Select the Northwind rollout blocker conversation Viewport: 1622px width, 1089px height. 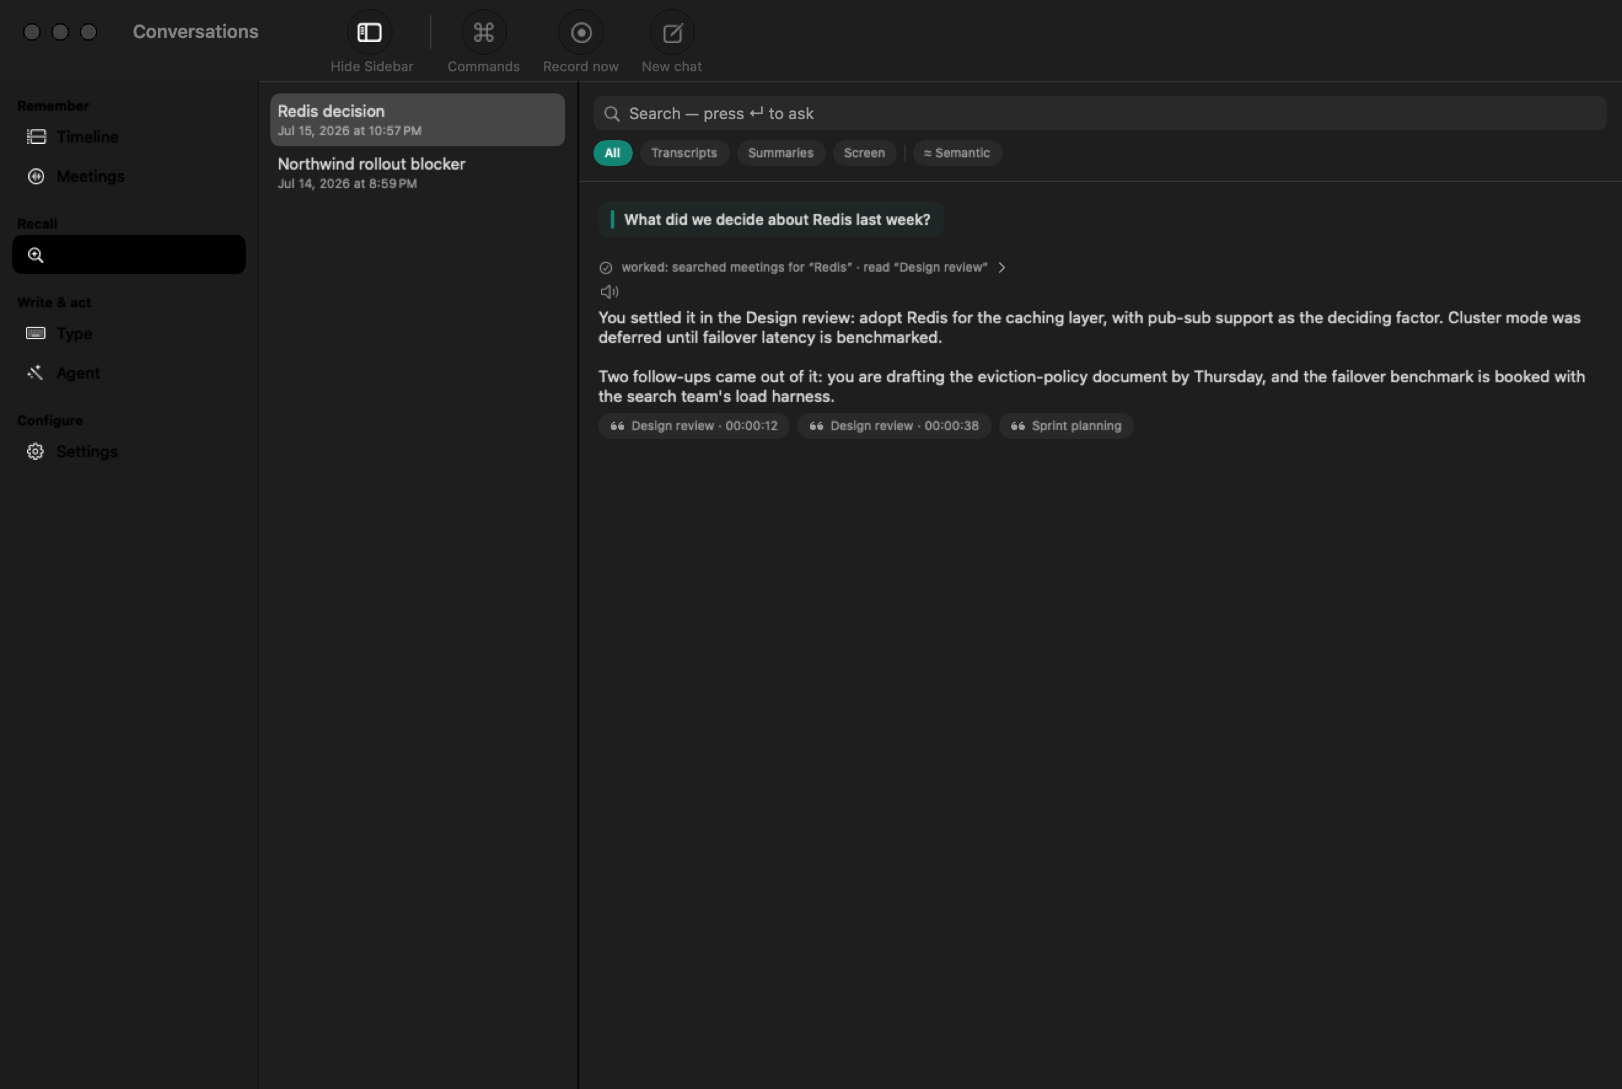(x=417, y=173)
